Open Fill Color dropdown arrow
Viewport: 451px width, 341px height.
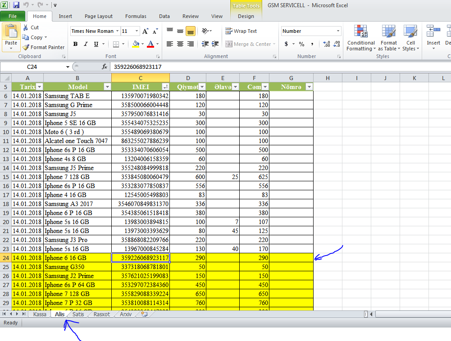pyautogui.click(x=143, y=44)
